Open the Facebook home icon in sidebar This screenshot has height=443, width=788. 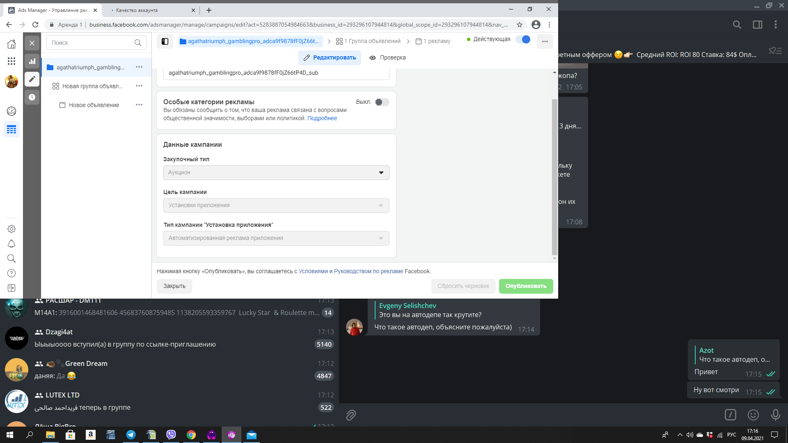coord(11,44)
